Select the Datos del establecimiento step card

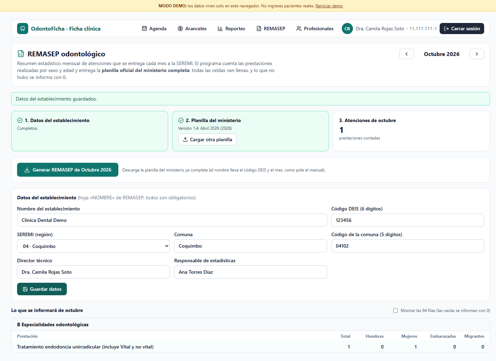(89, 131)
